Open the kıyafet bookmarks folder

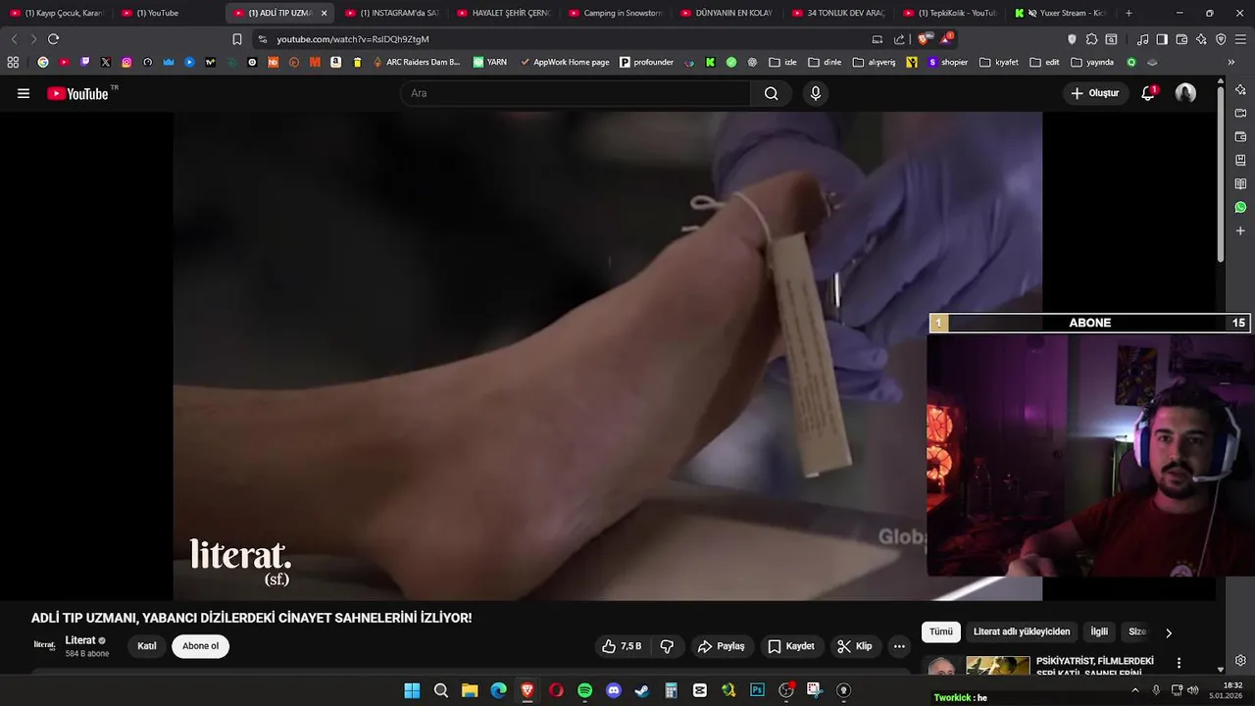tap(999, 62)
